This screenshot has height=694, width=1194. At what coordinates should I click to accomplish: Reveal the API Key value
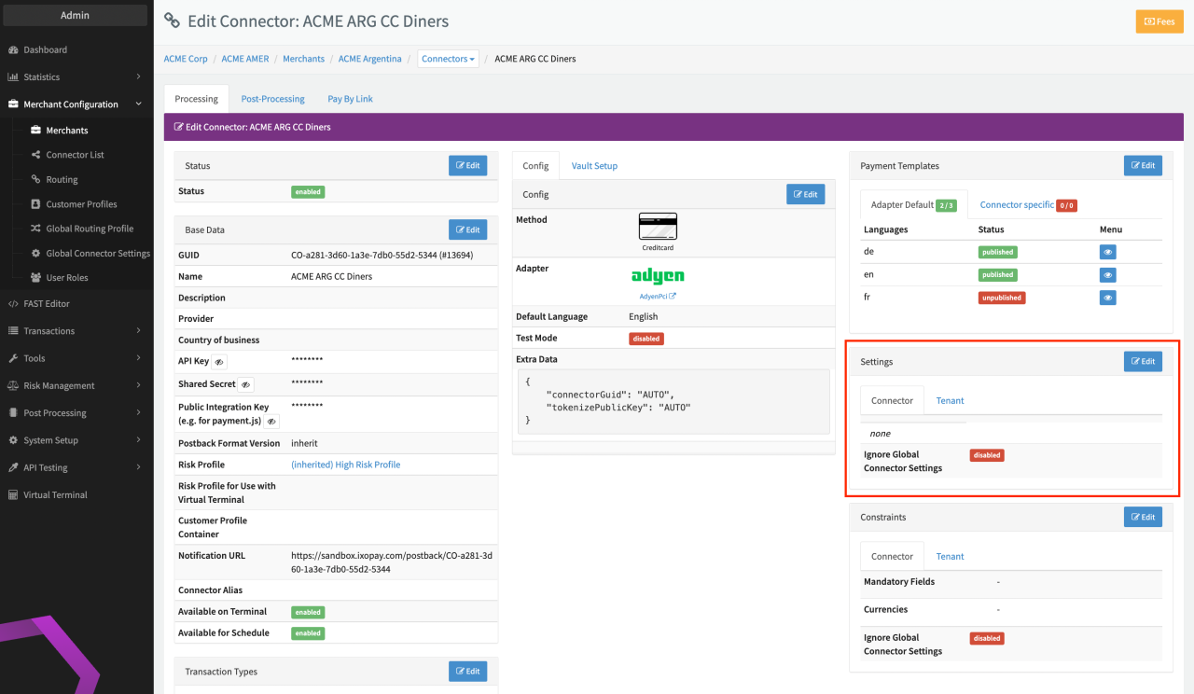point(219,361)
